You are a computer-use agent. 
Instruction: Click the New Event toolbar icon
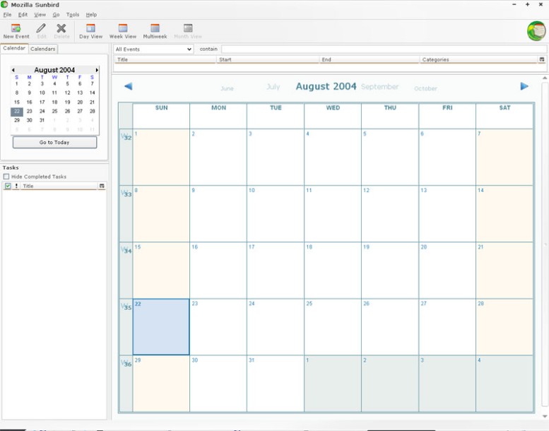(16, 30)
